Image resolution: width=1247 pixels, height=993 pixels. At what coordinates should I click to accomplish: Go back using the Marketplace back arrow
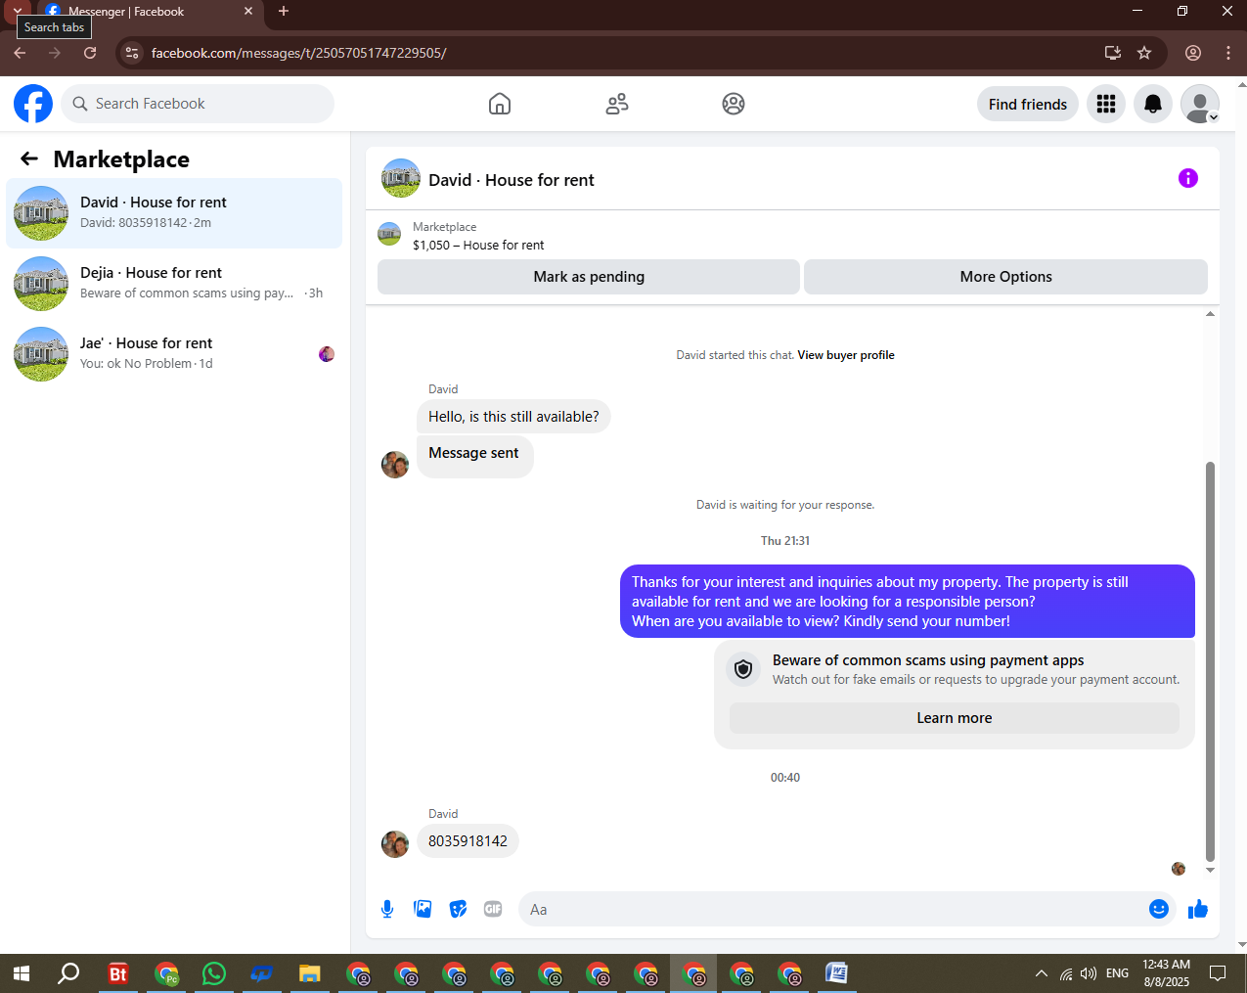29,158
